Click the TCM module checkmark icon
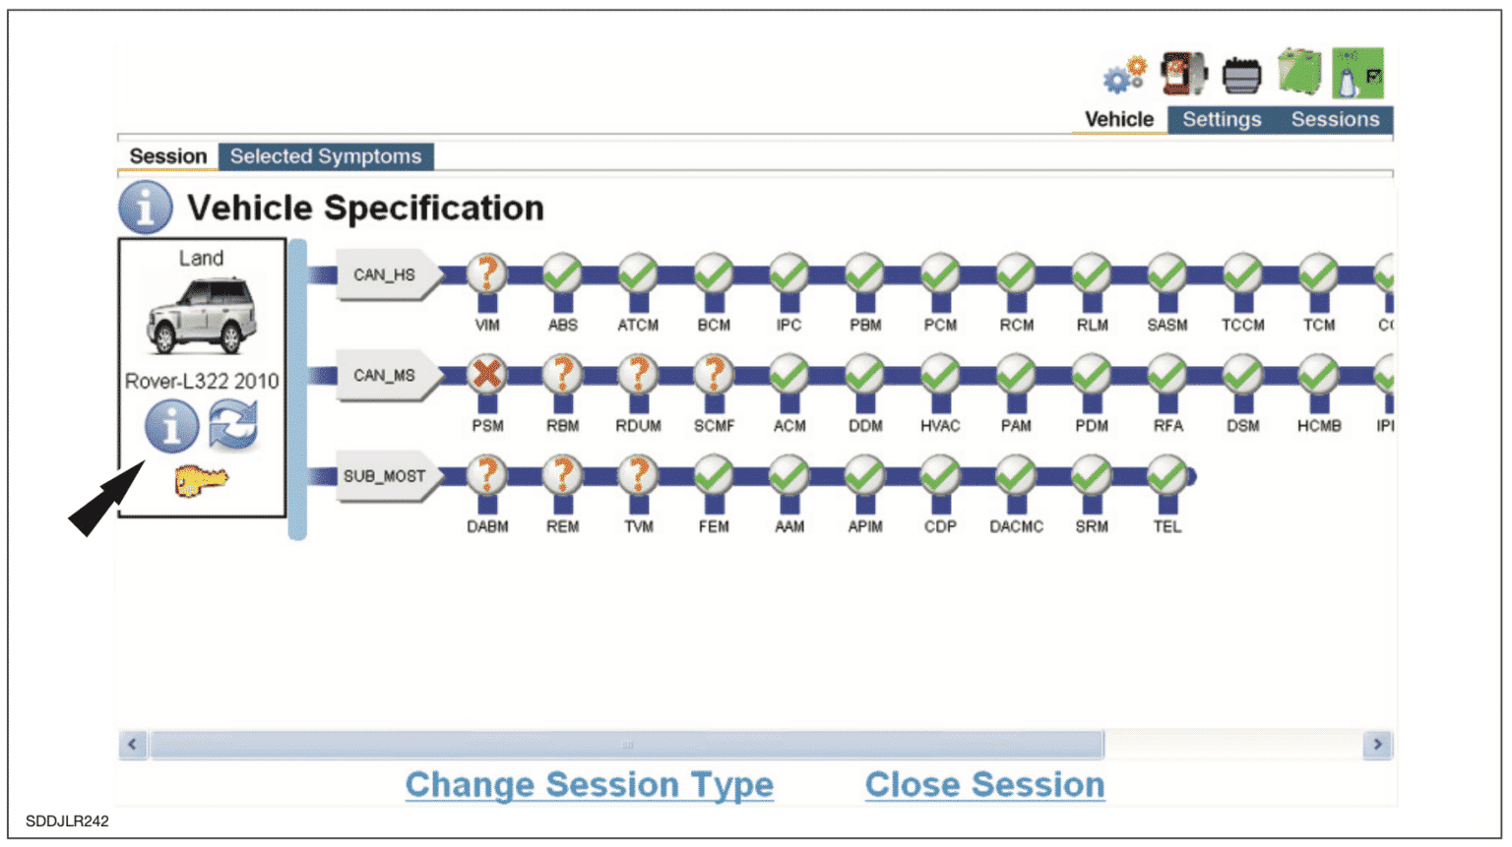The image size is (1512, 847). pos(1318,273)
